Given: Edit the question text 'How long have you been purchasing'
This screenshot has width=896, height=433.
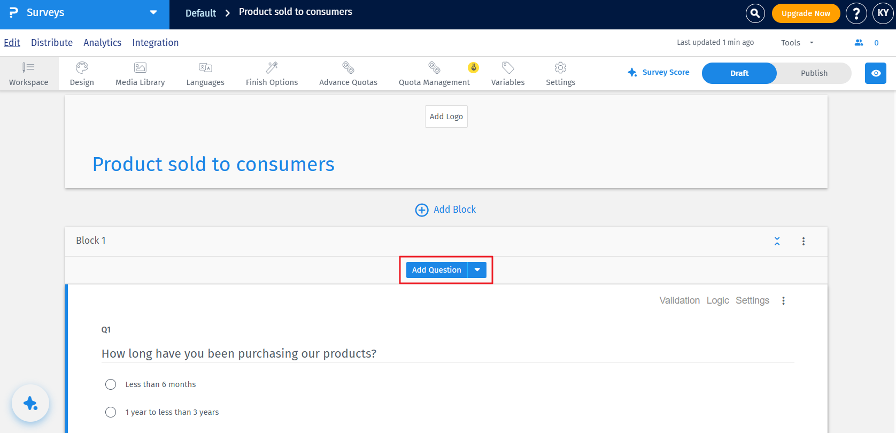Looking at the screenshot, I should click(x=239, y=353).
